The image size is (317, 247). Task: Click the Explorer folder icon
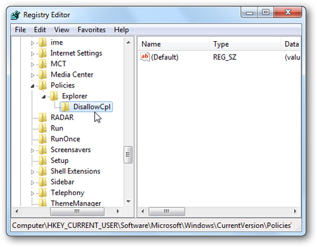pos(54,96)
